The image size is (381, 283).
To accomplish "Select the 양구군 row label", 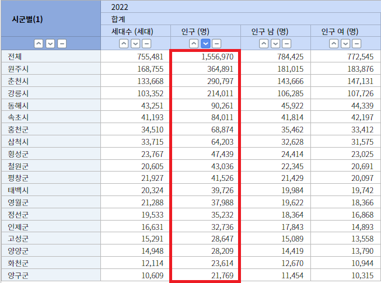I will (x=51, y=275).
